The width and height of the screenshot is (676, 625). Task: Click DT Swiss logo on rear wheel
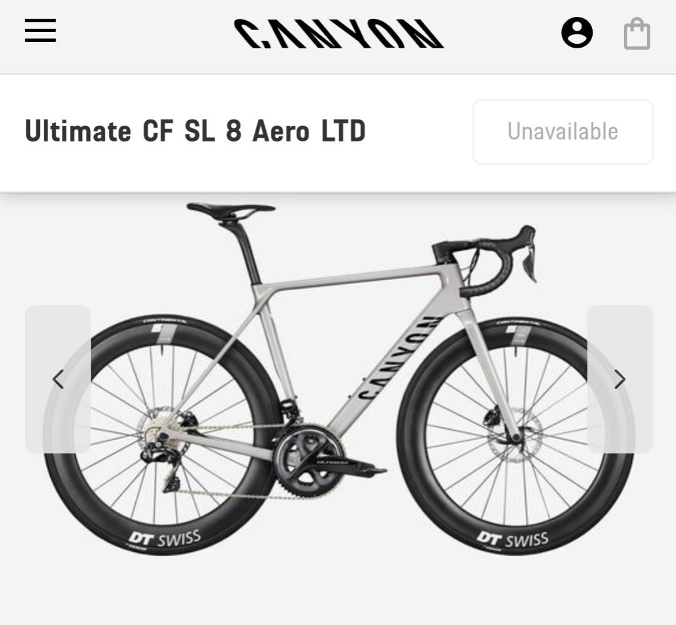click(165, 539)
